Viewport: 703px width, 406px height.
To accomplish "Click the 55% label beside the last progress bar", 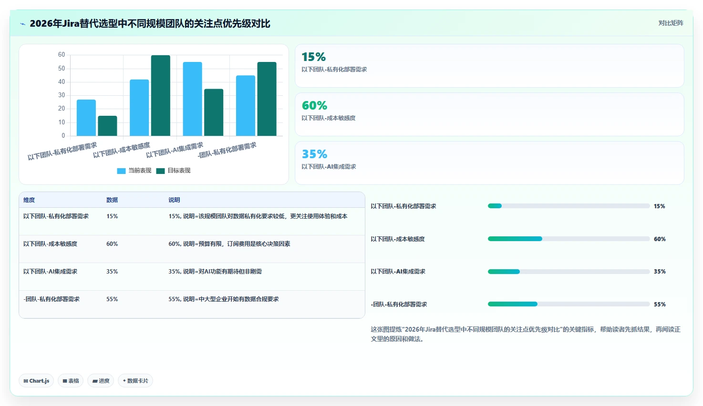I will pos(660,304).
